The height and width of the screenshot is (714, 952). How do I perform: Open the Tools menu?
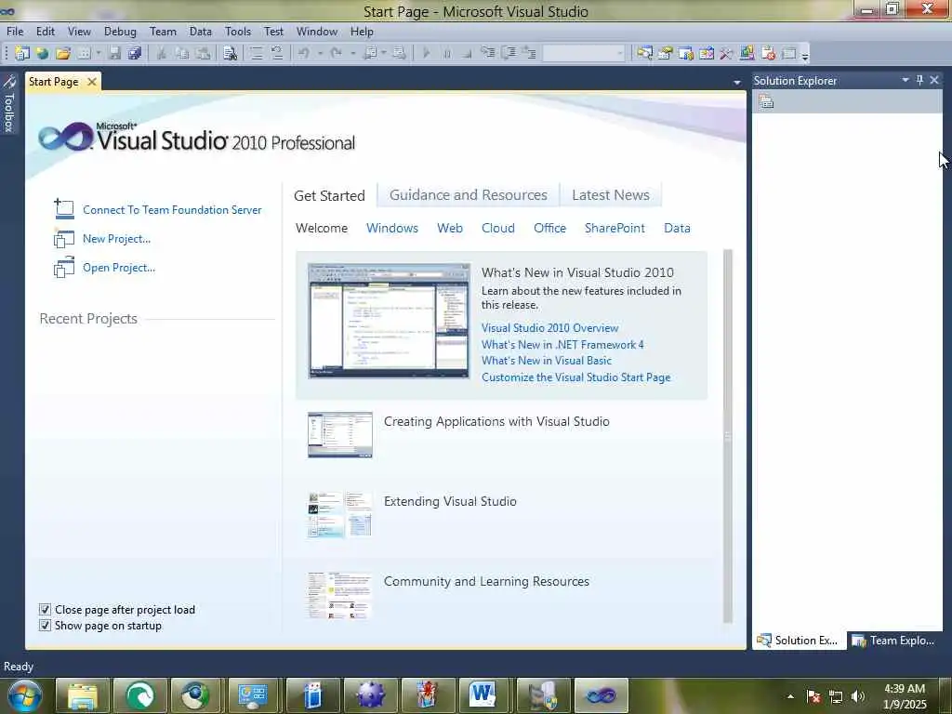point(238,32)
